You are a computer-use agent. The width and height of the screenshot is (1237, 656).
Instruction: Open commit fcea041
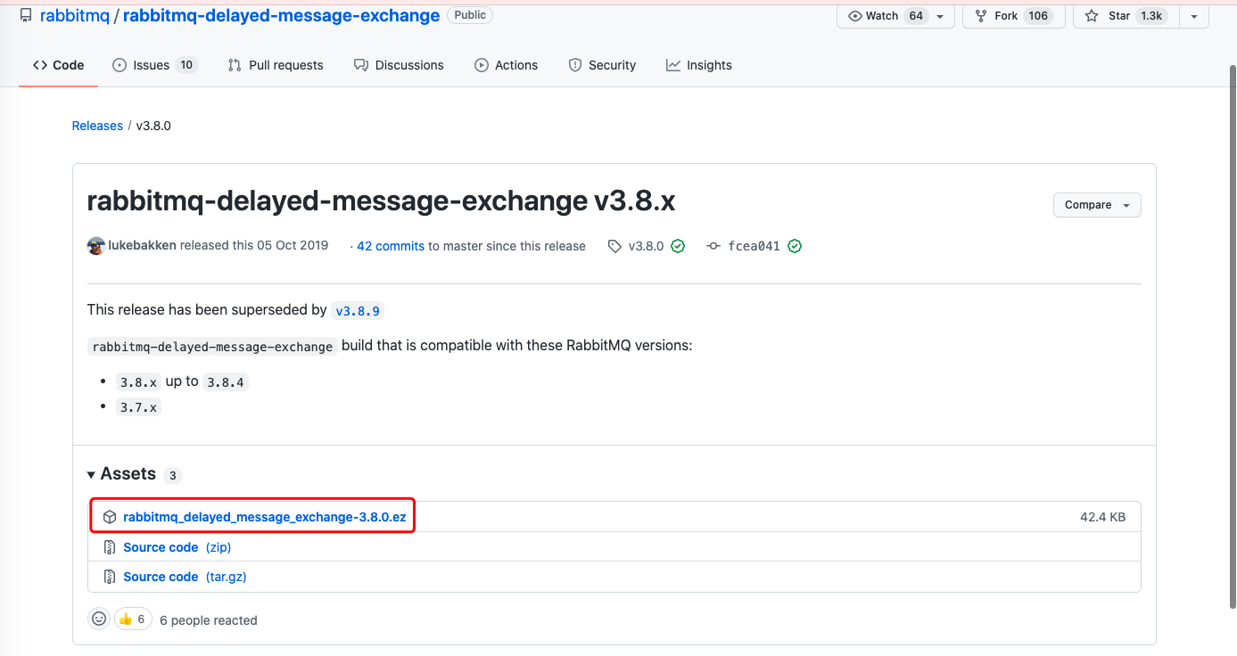pos(754,246)
